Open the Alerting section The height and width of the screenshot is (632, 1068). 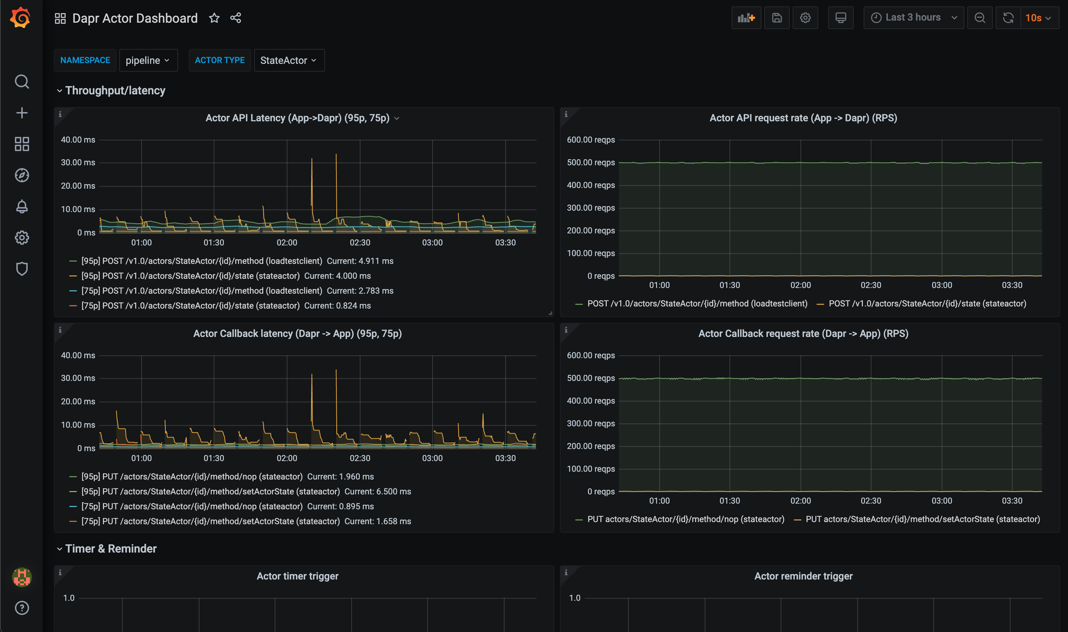tap(21, 206)
